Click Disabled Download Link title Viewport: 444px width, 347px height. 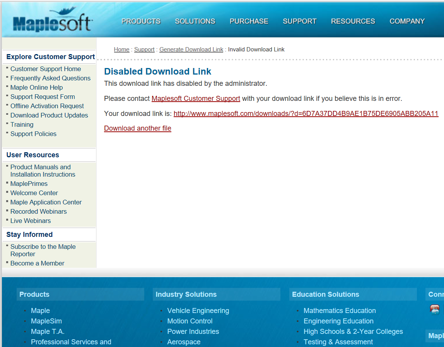(157, 71)
